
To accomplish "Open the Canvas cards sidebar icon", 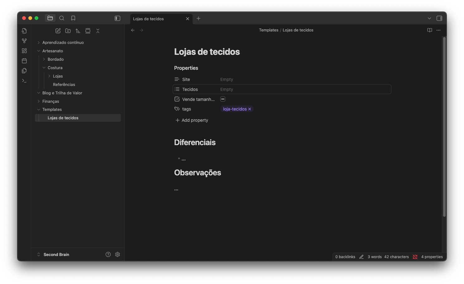I will click(x=24, y=50).
